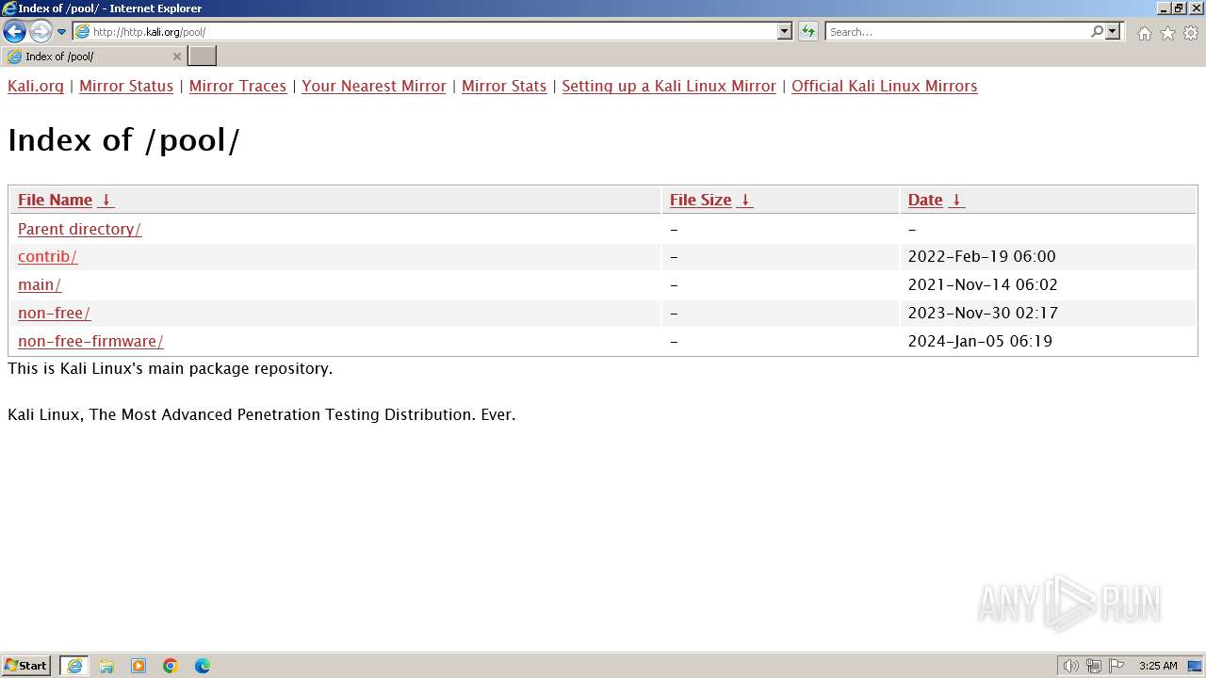Viewport: 1206px width, 678px height.
Task: Open a new blank tab
Action: pyautogui.click(x=203, y=56)
